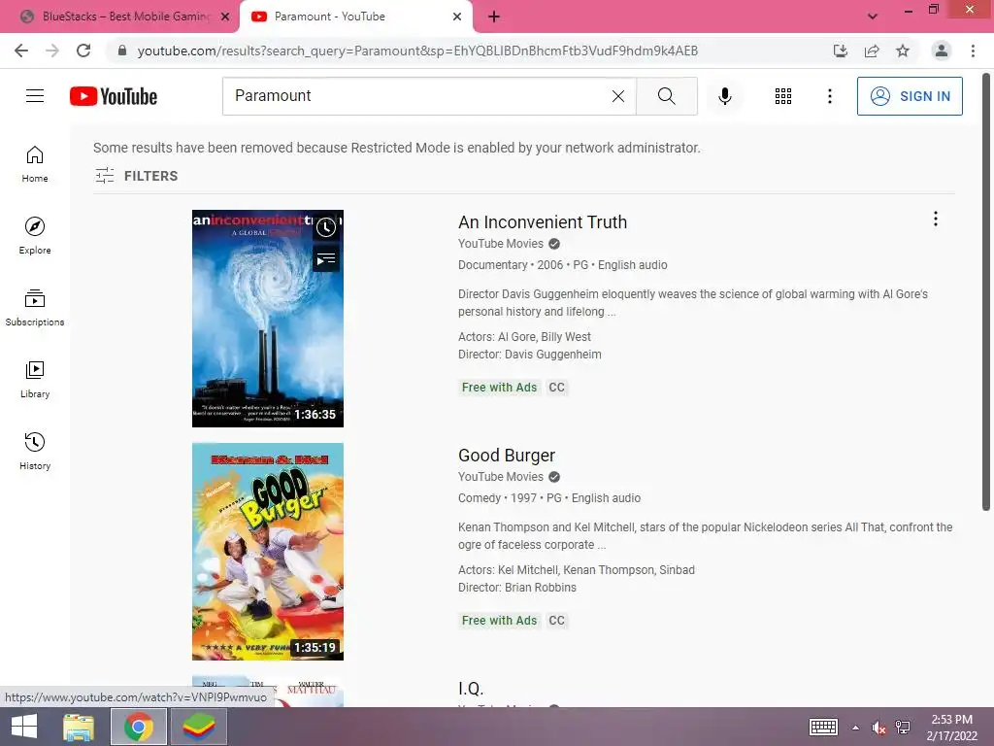Screen dimensions: 994x746
Task: Open the Good Burger poster thumbnail
Action: [x=268, y=552]
